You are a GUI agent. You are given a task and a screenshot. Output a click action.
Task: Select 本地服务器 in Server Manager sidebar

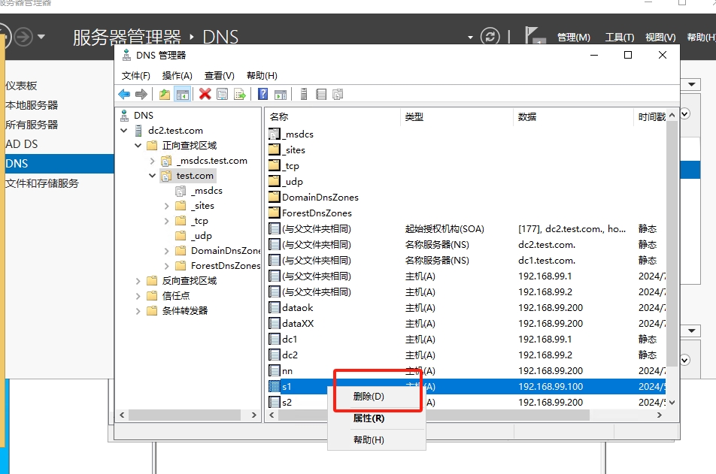[x=32, y=105]
